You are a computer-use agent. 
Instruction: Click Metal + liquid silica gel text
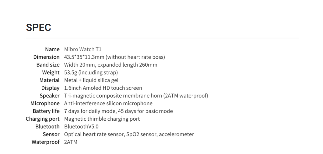coord(91,80)
